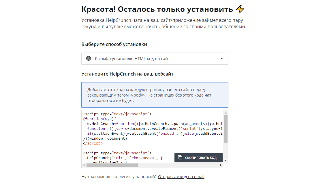This screenshot has width=310, height=183.
Task: Click the main title Красота! Осталось только установить
Action: [157, 9]
